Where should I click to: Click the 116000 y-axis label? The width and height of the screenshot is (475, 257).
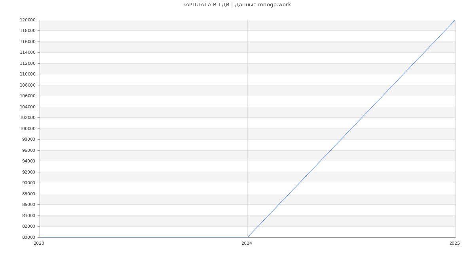pyautogui.click(x=27, y=42)
